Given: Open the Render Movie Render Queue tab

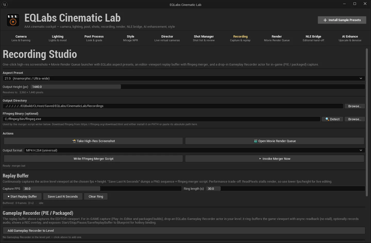Looking at the screenshot, I should pyautogui.click(x=277, y=38).
